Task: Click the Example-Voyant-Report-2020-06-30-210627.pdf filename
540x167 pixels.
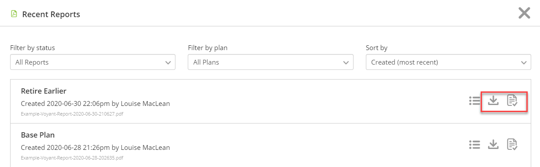Action: 72,113
